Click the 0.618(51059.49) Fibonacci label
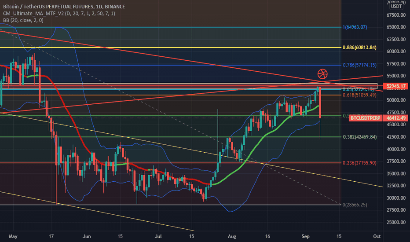 pos(359,95)
